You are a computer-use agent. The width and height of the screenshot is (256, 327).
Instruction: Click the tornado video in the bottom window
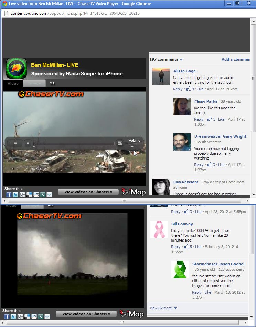point(72,254)
